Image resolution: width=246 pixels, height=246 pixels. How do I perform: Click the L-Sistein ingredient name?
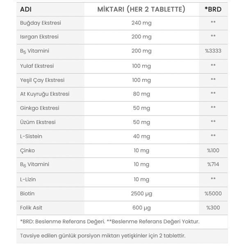pos(31,136)
